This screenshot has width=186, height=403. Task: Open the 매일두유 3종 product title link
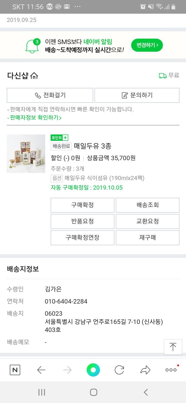point(92,146)
